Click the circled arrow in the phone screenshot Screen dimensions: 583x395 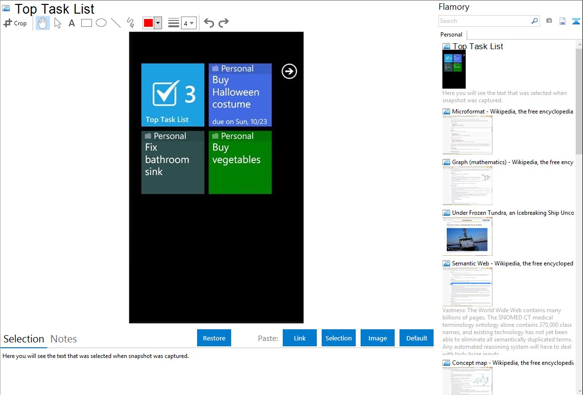point(289,72)
